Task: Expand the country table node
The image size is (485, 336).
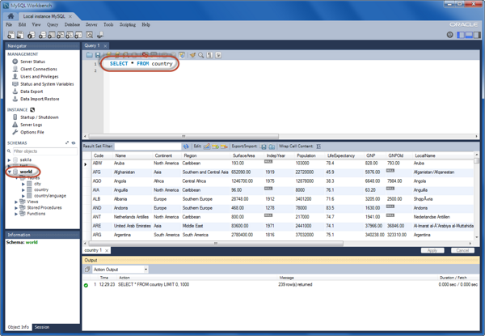Action: (x=23, y=189)
